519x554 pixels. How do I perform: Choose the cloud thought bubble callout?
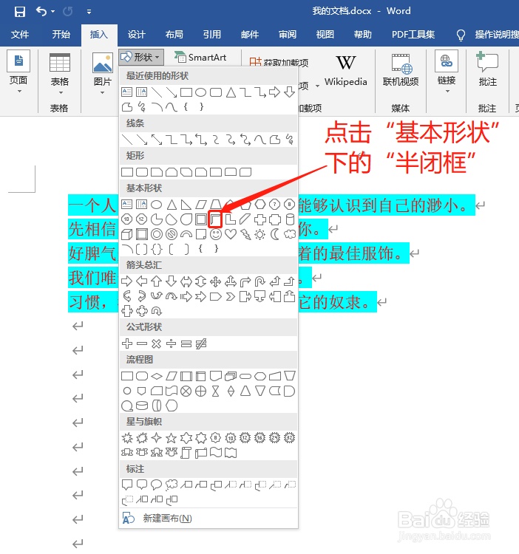(x=172, y=485)
